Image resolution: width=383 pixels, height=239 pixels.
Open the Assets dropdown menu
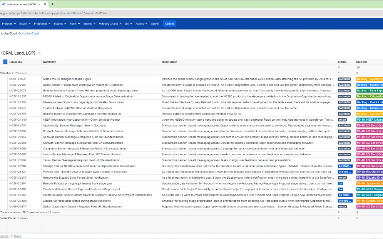click(141, 24)
